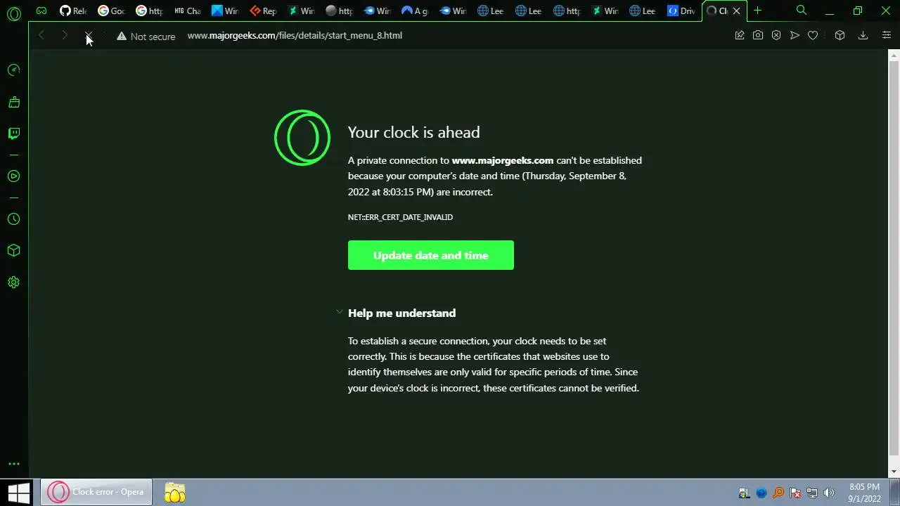Open GX Corner gamepad icon
Image resolution: width=900 pixels, height=506 pixels.
pyautogui.click(x=41, y=11)
